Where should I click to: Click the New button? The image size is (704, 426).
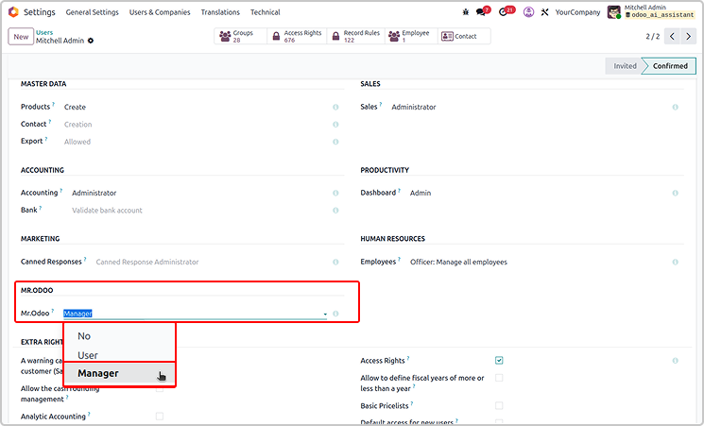pos(21,36)
